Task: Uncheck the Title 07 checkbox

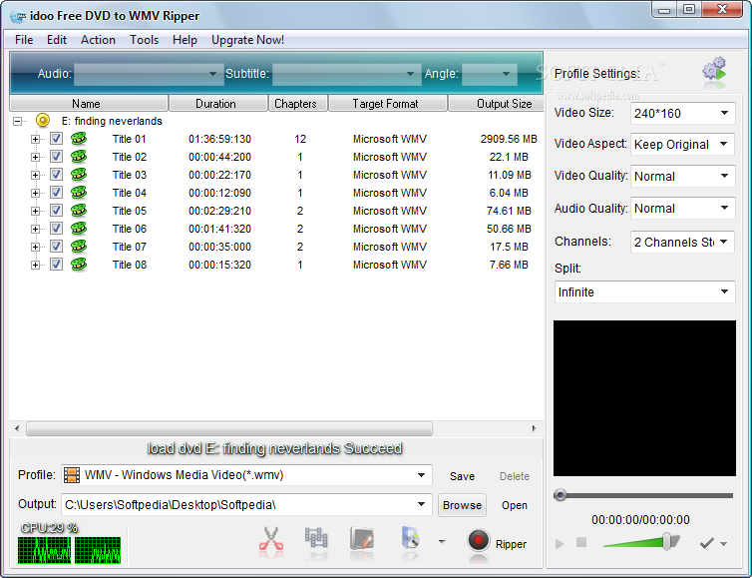Action: tap(56, 247)
